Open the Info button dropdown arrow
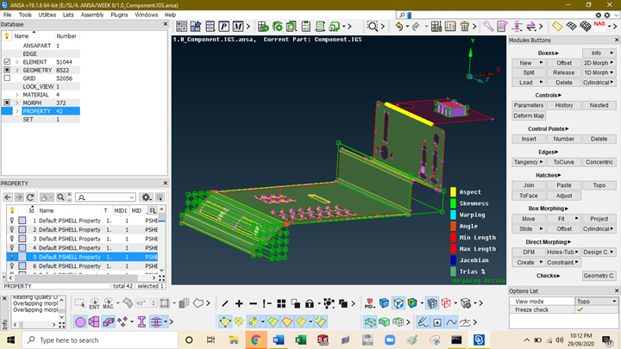 point(612,53)
